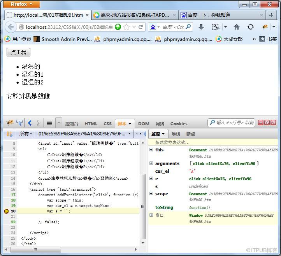
Task: Switch to the 监控 watch tab
Action: click(158, 134)
